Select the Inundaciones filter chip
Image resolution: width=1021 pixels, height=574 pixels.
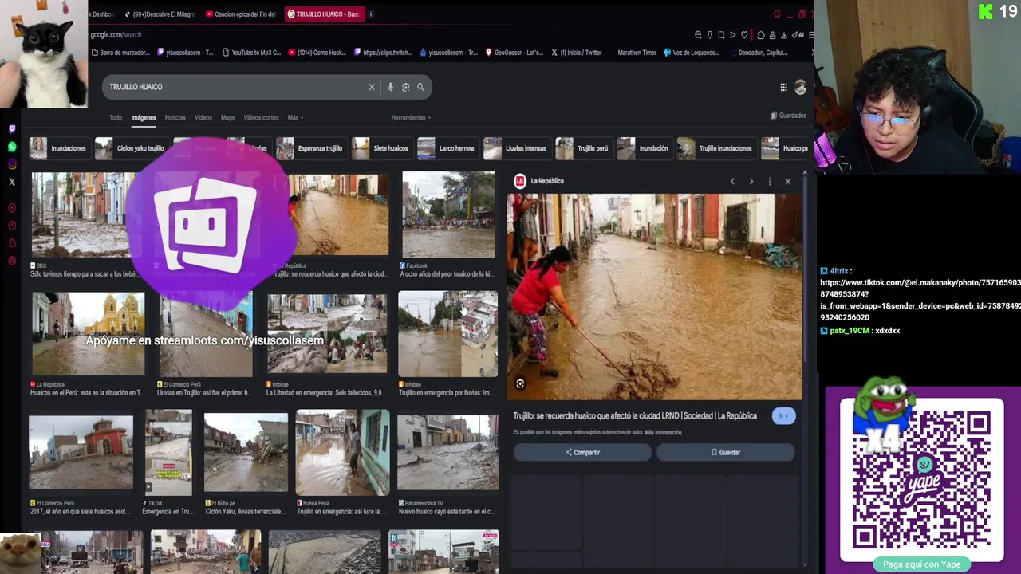(58, 148)
